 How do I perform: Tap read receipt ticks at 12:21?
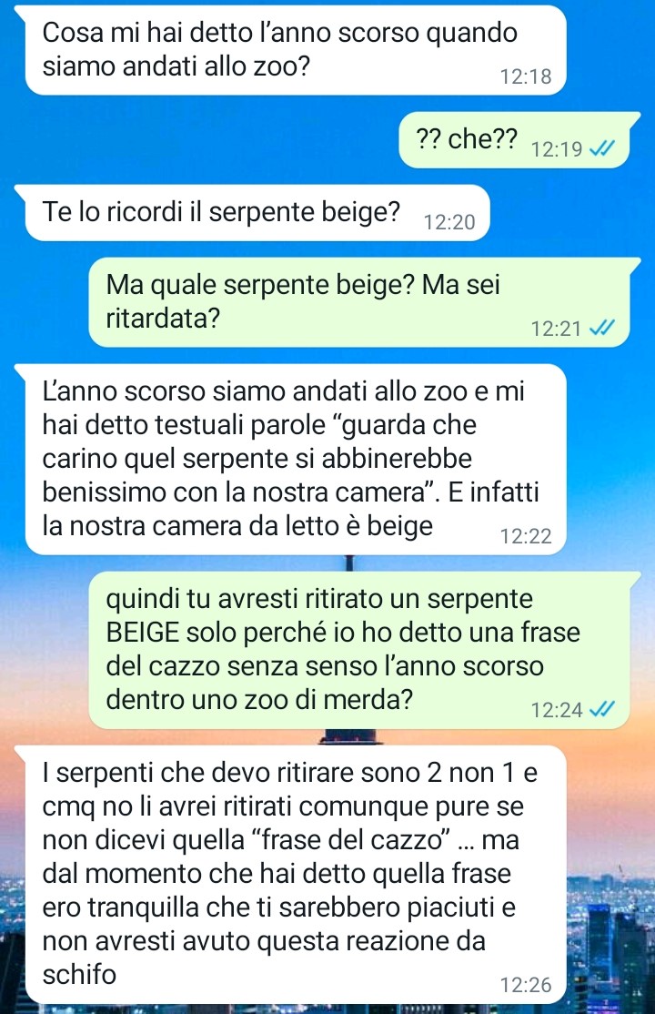(x=602, y=328)
